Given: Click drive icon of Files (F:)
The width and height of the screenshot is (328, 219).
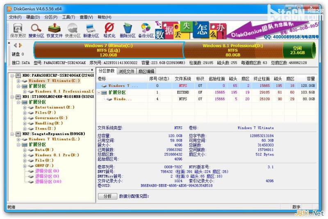Looking at the screenshot, I should [31, 113].
